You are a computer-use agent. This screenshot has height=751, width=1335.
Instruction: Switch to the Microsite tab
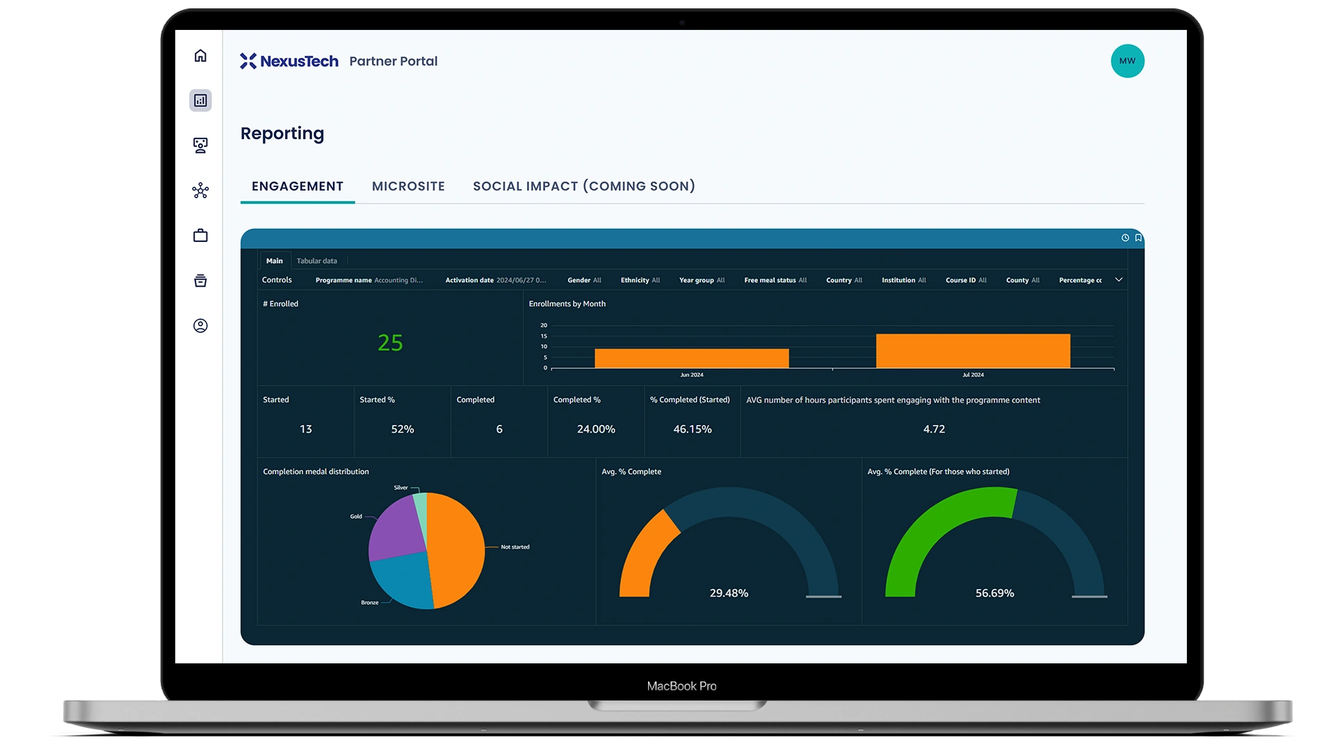pyautogui.click(x=408, y=186)
